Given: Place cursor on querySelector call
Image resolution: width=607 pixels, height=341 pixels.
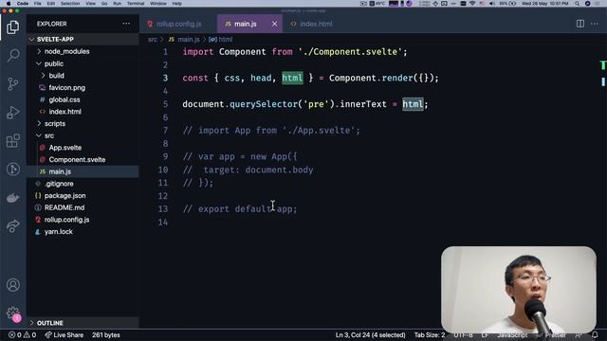Looking at the screenshot, I should point(264,104).
